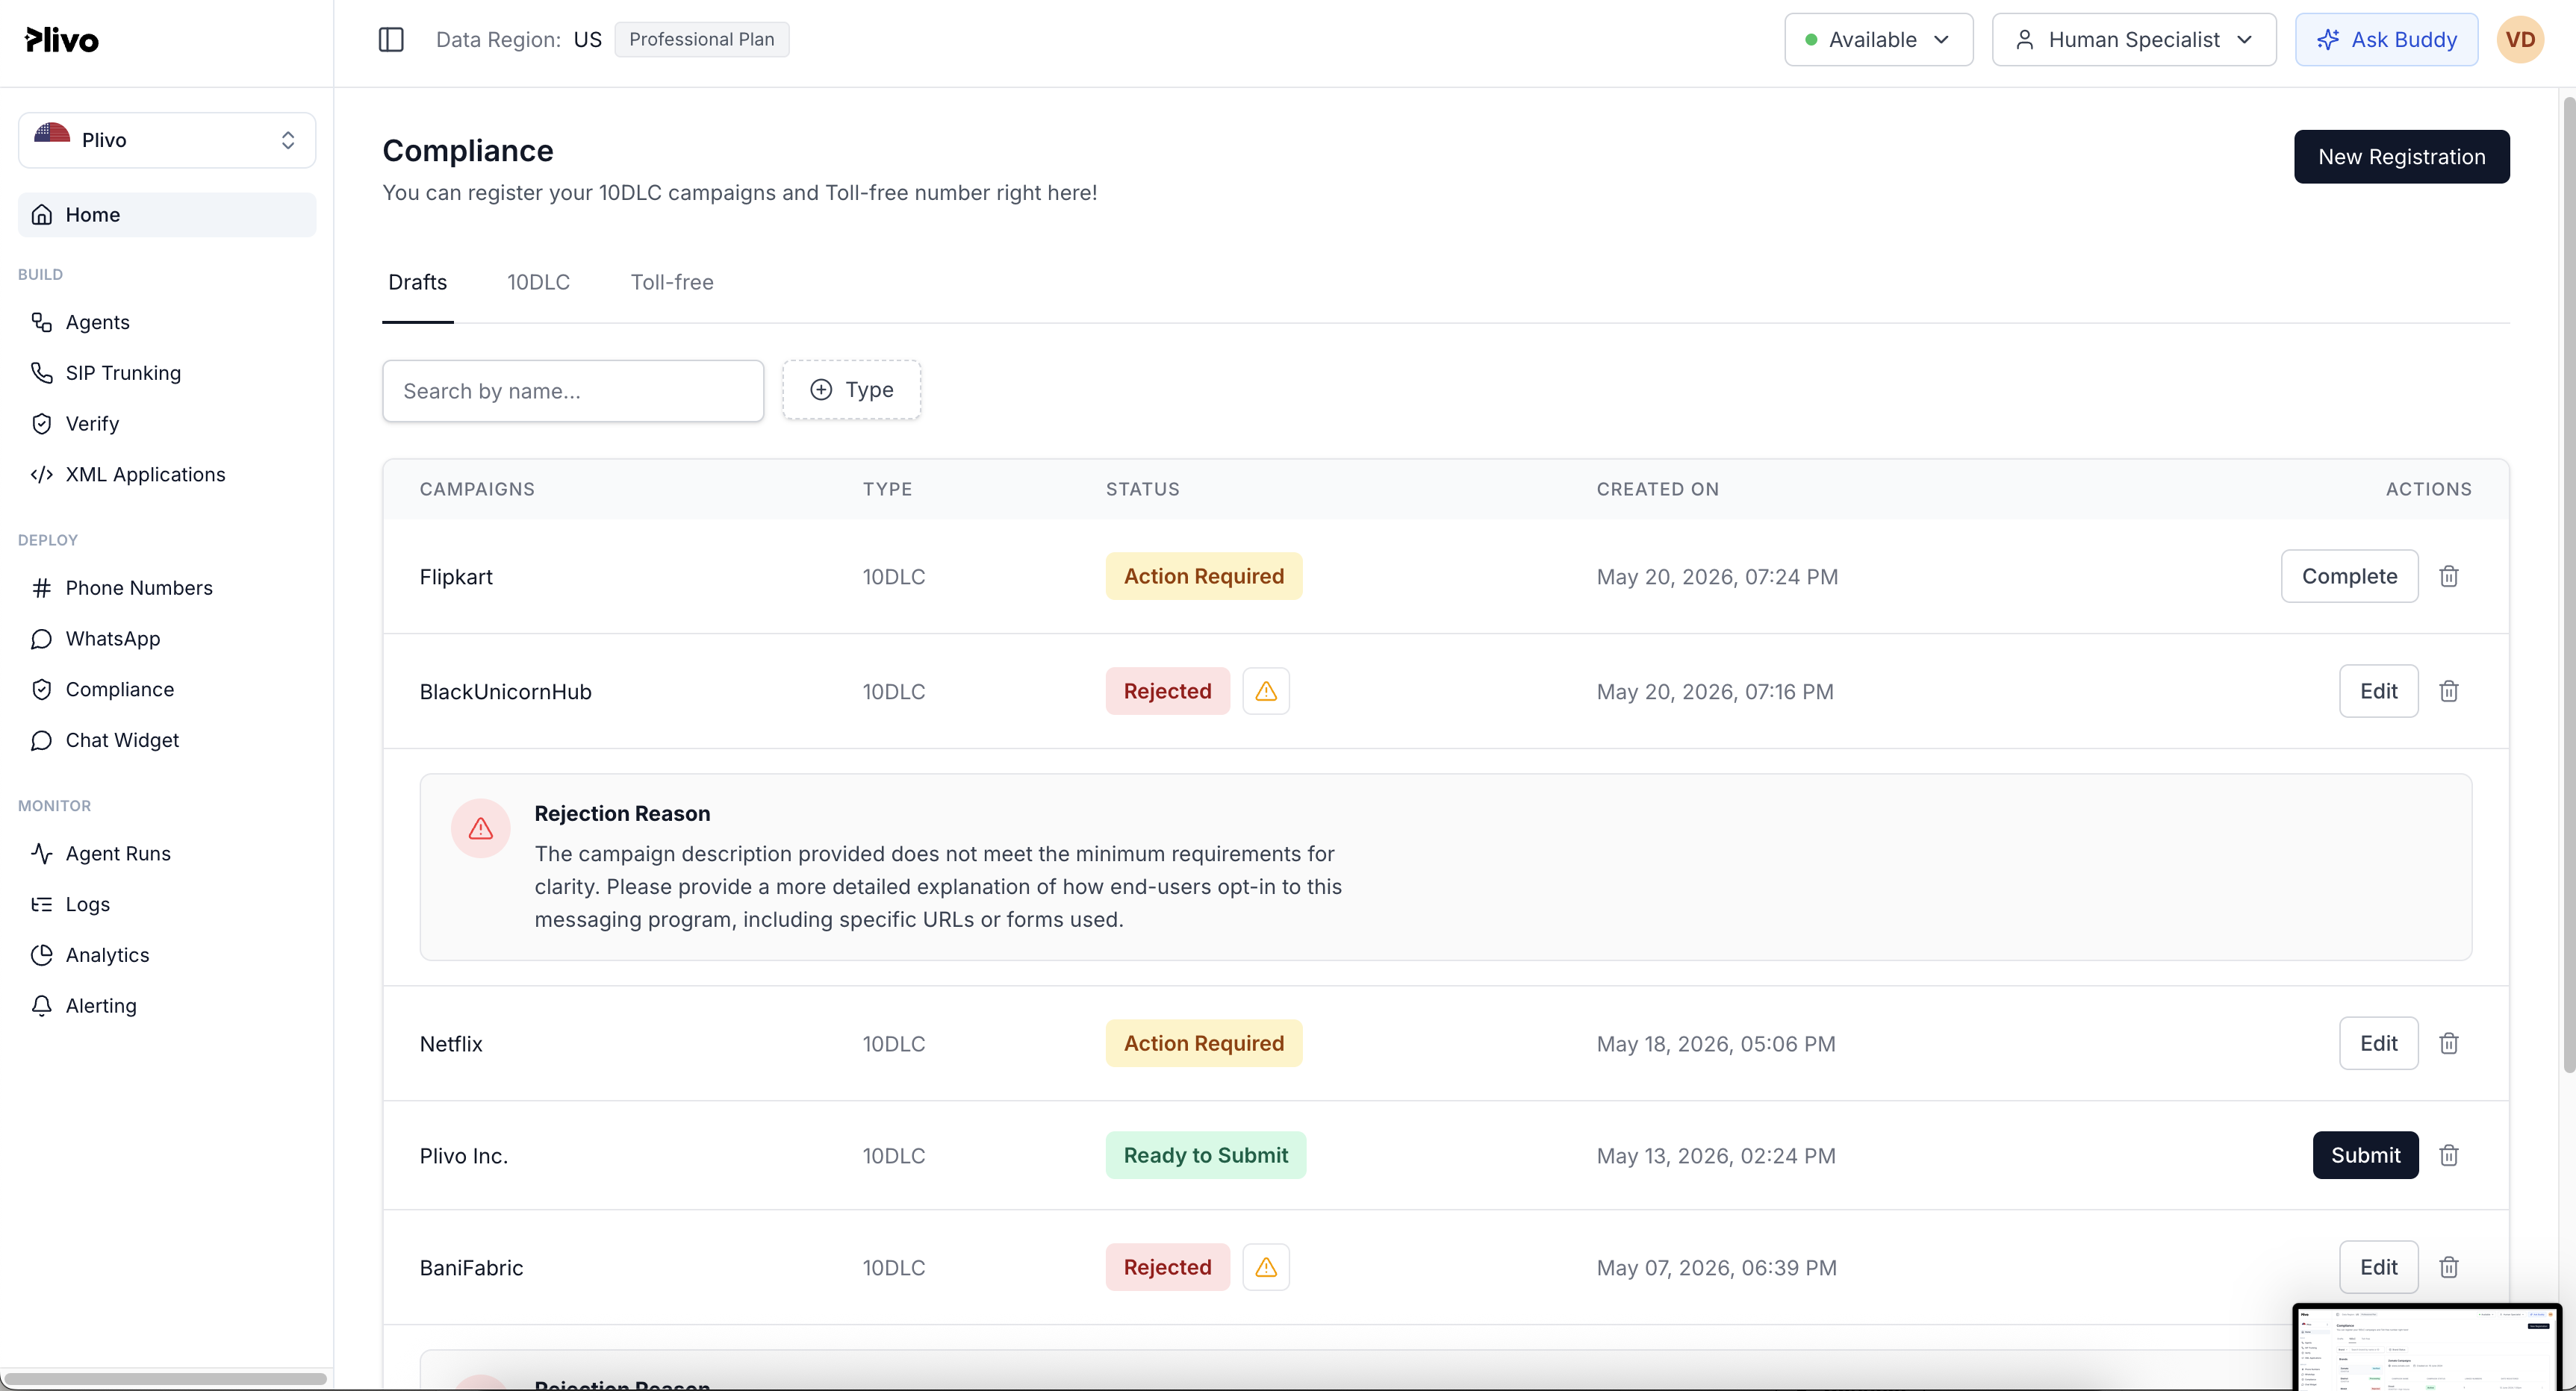2576x1391 pixels.
Task: Open Agents in the sidebar
Action: (x=167, y=322)
